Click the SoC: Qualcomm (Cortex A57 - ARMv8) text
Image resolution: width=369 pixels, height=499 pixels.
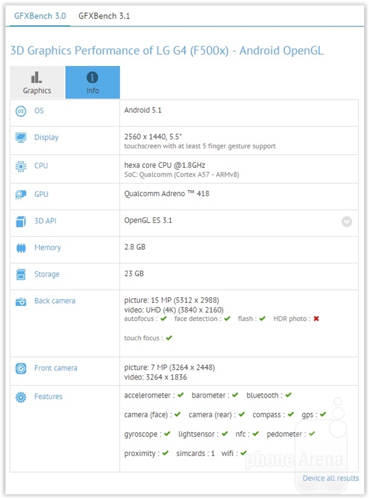click(181, 174)
